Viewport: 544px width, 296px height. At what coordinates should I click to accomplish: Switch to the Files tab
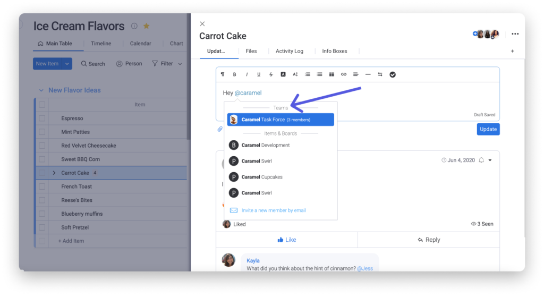pos(251,51)
